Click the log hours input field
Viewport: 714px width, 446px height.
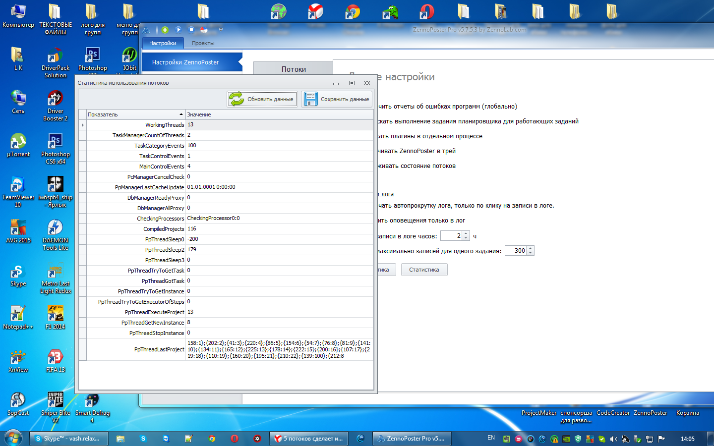click(x=452, y=236)
